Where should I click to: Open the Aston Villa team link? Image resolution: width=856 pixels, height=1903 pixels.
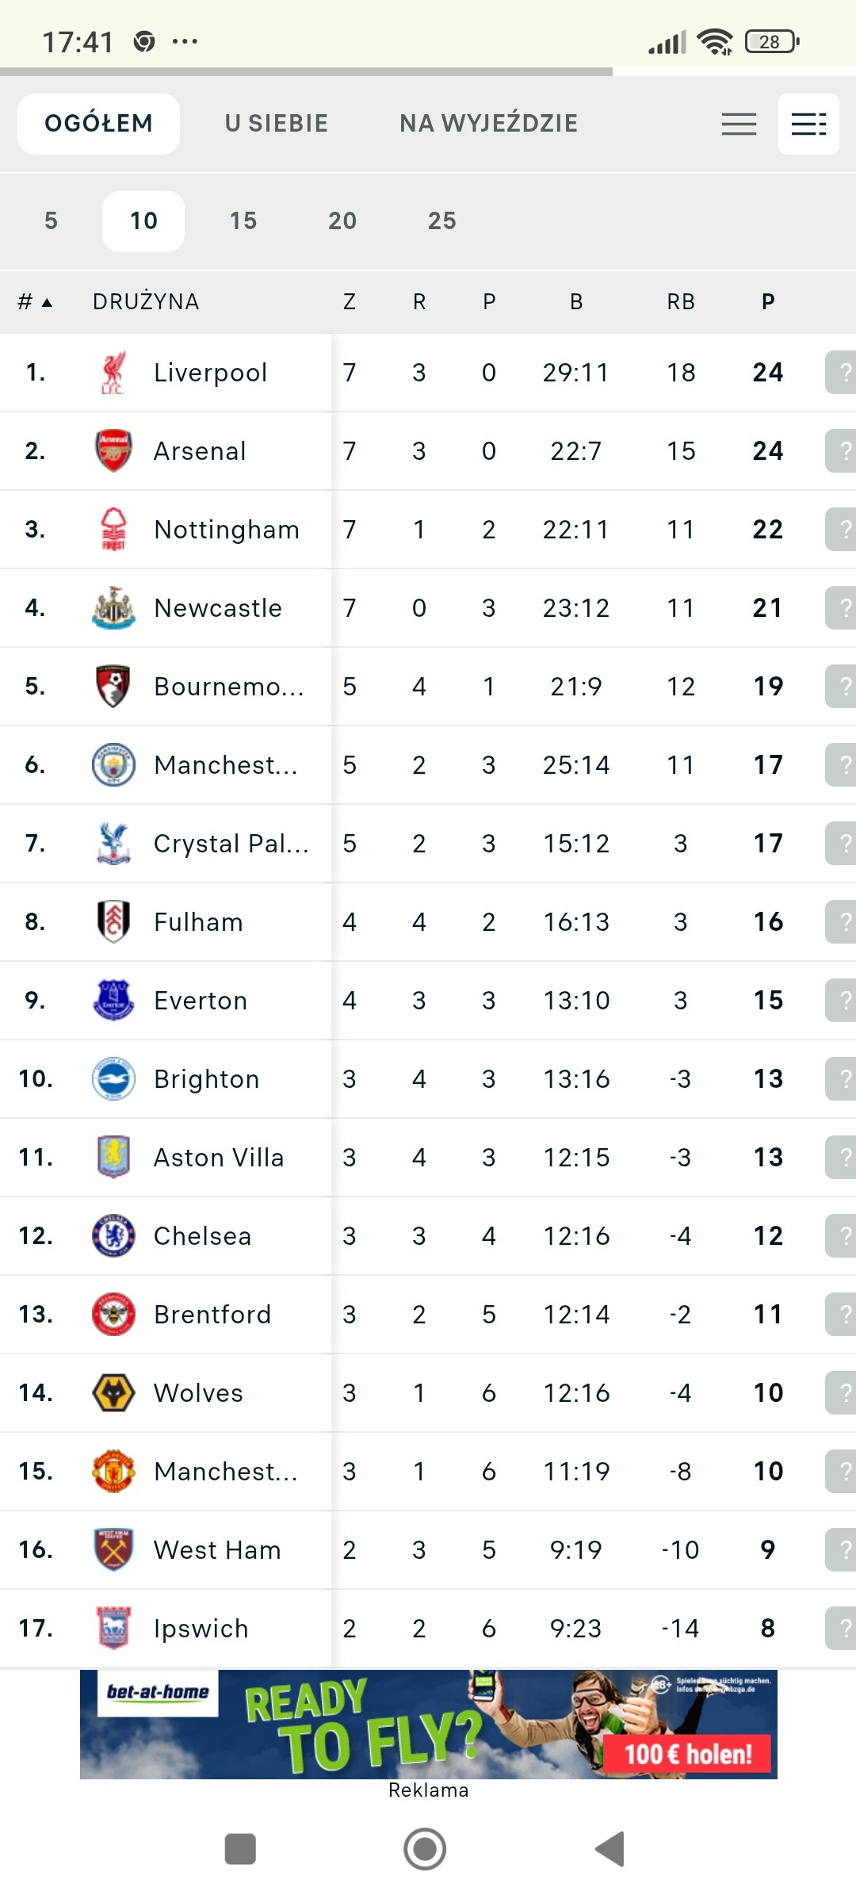pyautogui.click(x=219, y=1158)
